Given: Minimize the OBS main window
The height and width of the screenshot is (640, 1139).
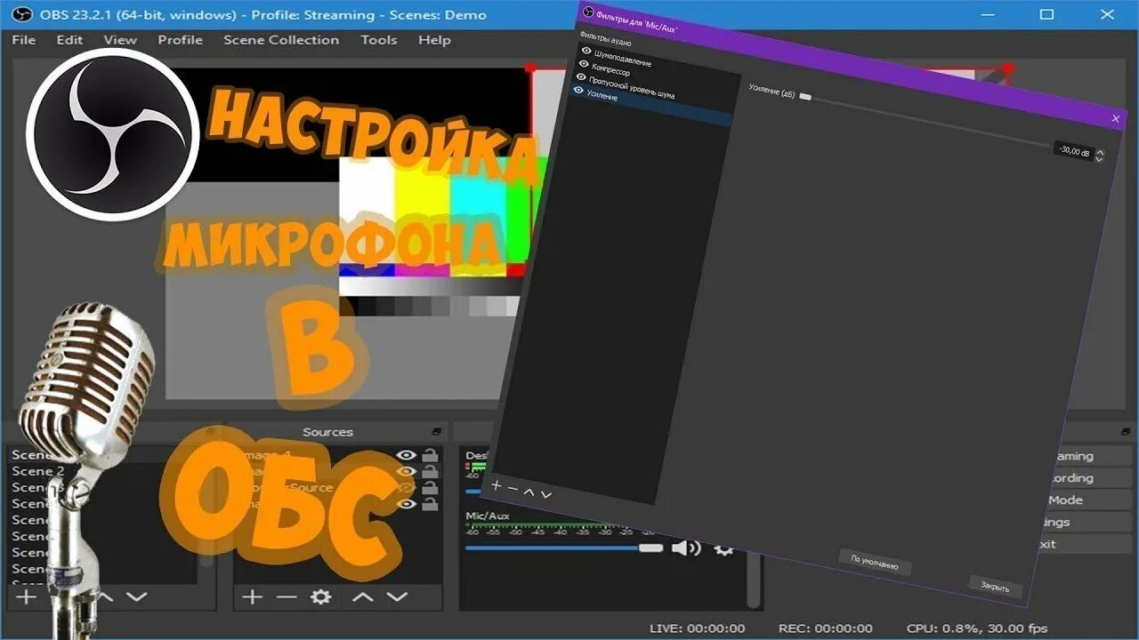Looking at the screenshot, I should [987, 14].
